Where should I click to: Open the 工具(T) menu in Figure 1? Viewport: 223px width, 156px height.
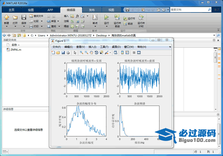104,47
